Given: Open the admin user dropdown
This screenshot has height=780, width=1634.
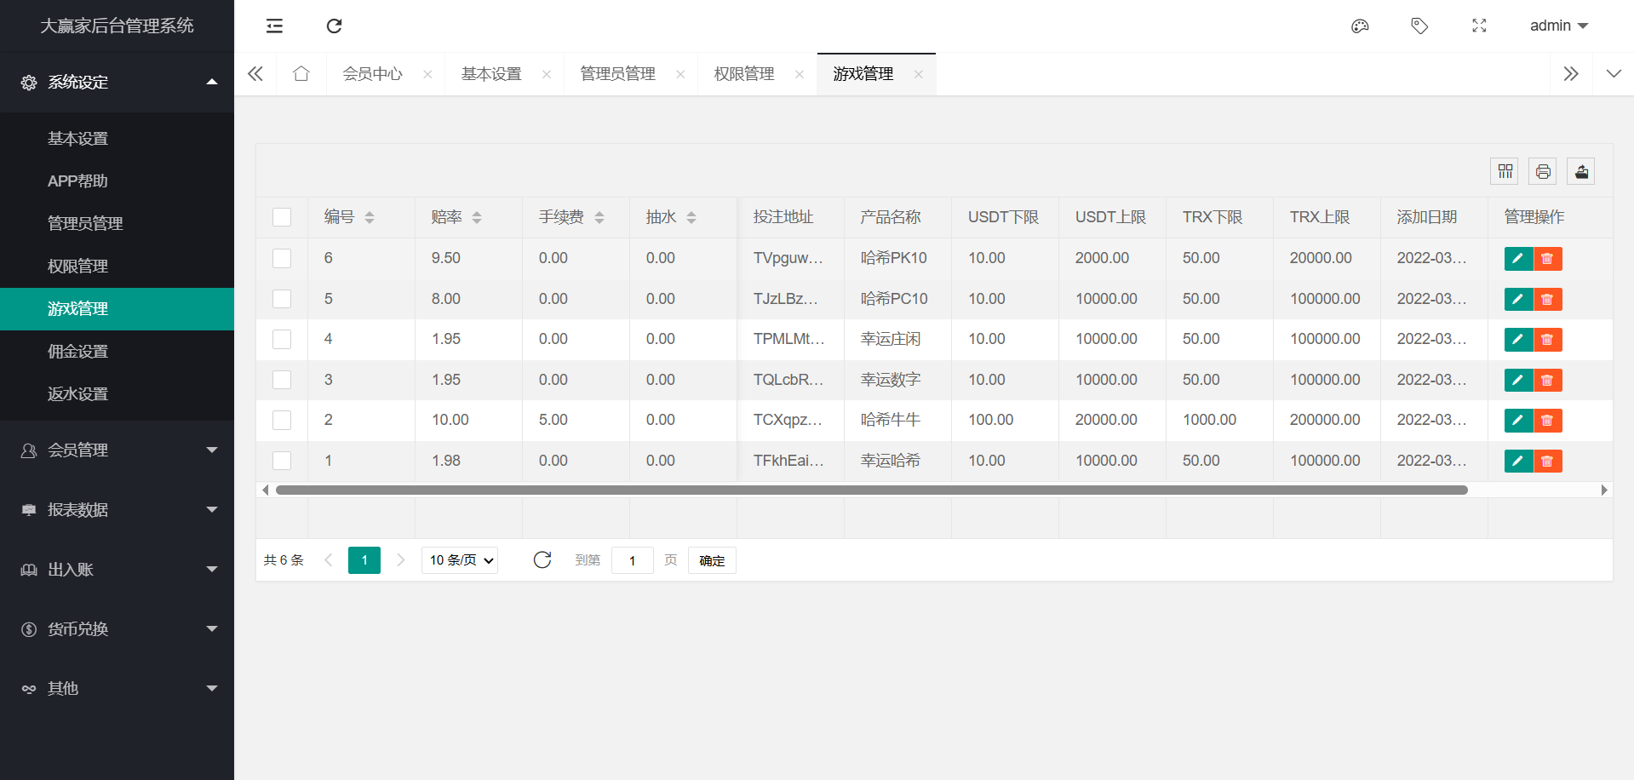Looking at the screenshot, I should tap(1558, 26).
